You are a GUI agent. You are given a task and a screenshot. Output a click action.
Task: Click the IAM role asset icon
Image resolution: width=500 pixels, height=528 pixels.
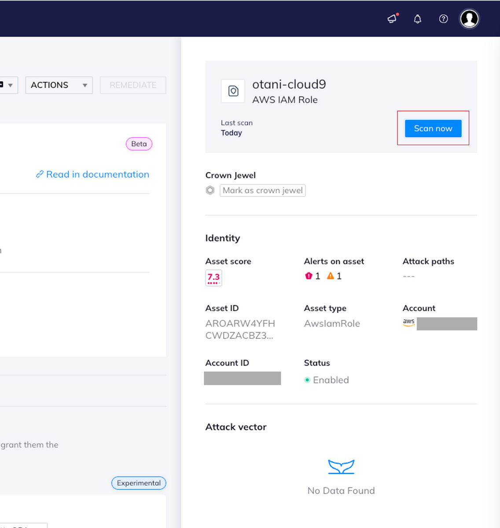(x=233, y=91)
